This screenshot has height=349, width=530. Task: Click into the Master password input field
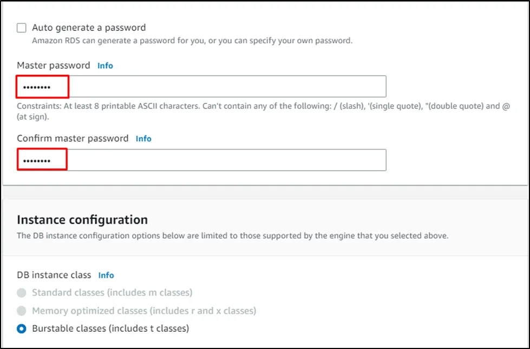pyautogui.click(x=217, y=87)
